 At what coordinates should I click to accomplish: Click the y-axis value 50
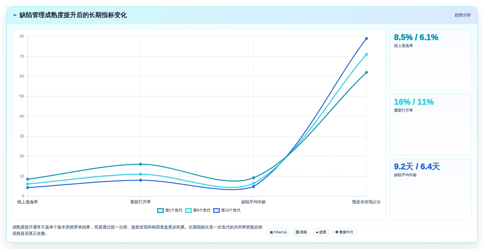(x=22, y=96)
